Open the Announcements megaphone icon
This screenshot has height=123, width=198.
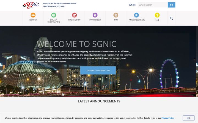[136, 15]
